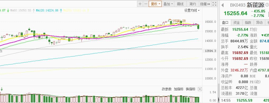Click the green down arrow before MA60

coord(8,11)
